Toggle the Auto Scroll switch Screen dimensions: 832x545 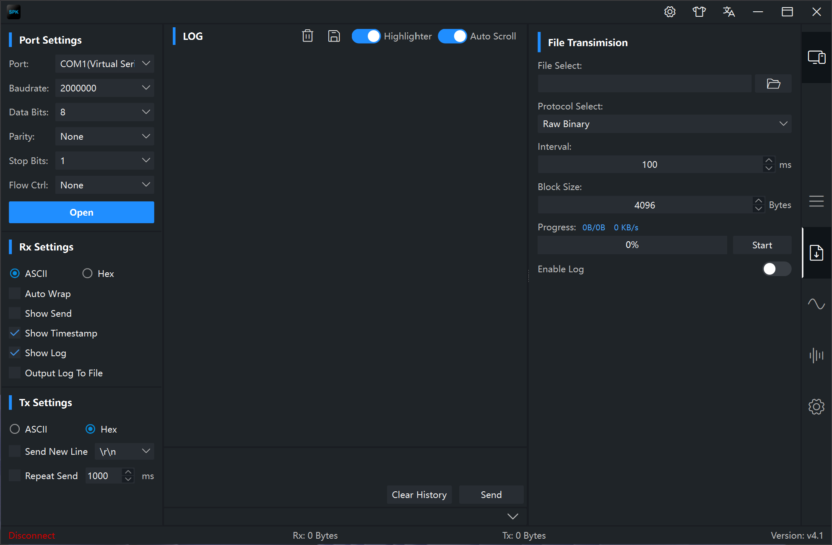(x=452, y=36)
